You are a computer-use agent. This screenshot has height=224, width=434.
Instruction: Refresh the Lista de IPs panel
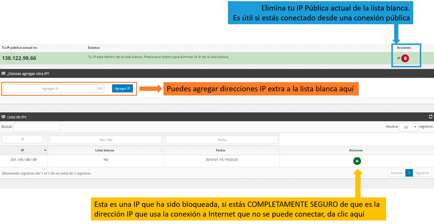pyautogui.click(x=430, y=117)
